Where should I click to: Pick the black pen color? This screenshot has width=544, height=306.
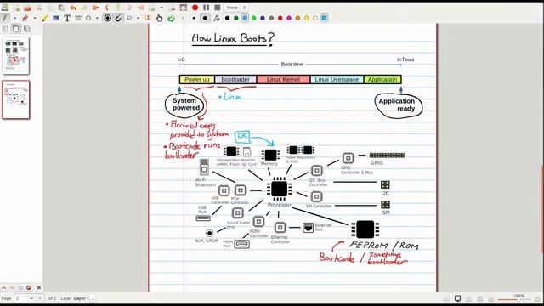click(227, 18)
